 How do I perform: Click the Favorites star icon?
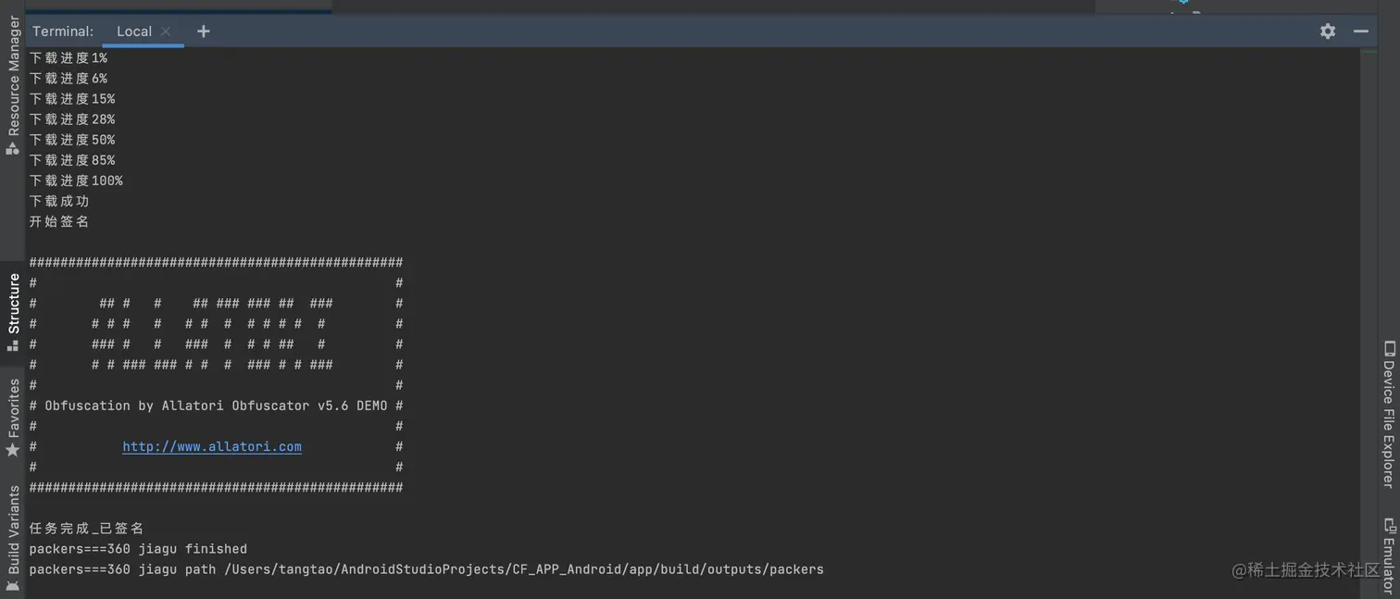13,450
